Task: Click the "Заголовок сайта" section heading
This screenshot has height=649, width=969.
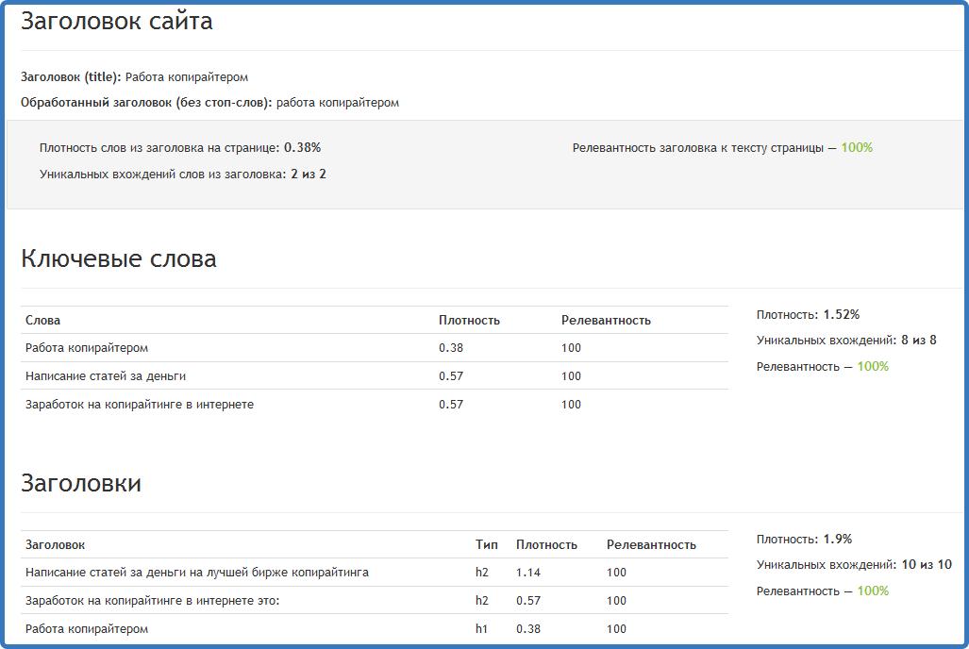Action: [x=116, y=22]
